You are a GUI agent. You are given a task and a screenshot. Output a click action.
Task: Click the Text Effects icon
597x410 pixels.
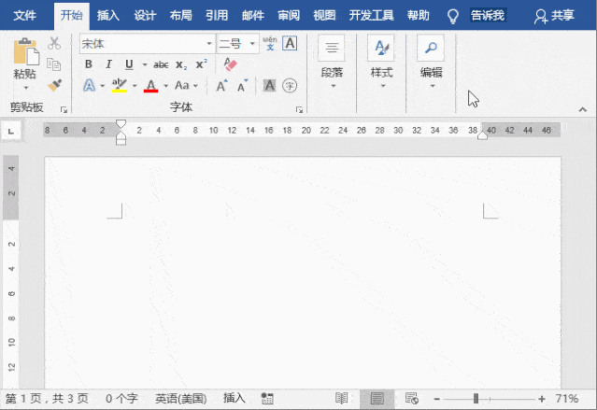(89, 85)
